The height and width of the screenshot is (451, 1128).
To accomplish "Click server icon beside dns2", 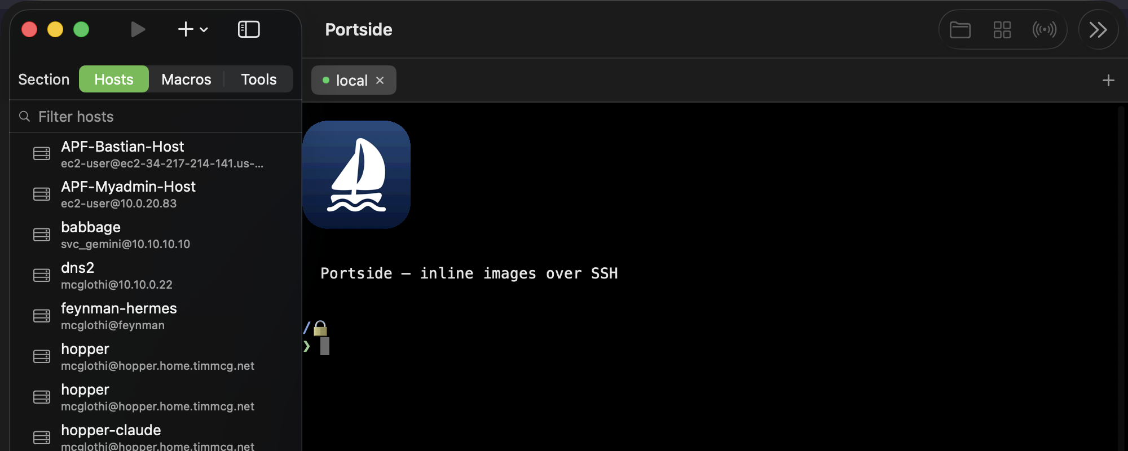I will 42,276.
